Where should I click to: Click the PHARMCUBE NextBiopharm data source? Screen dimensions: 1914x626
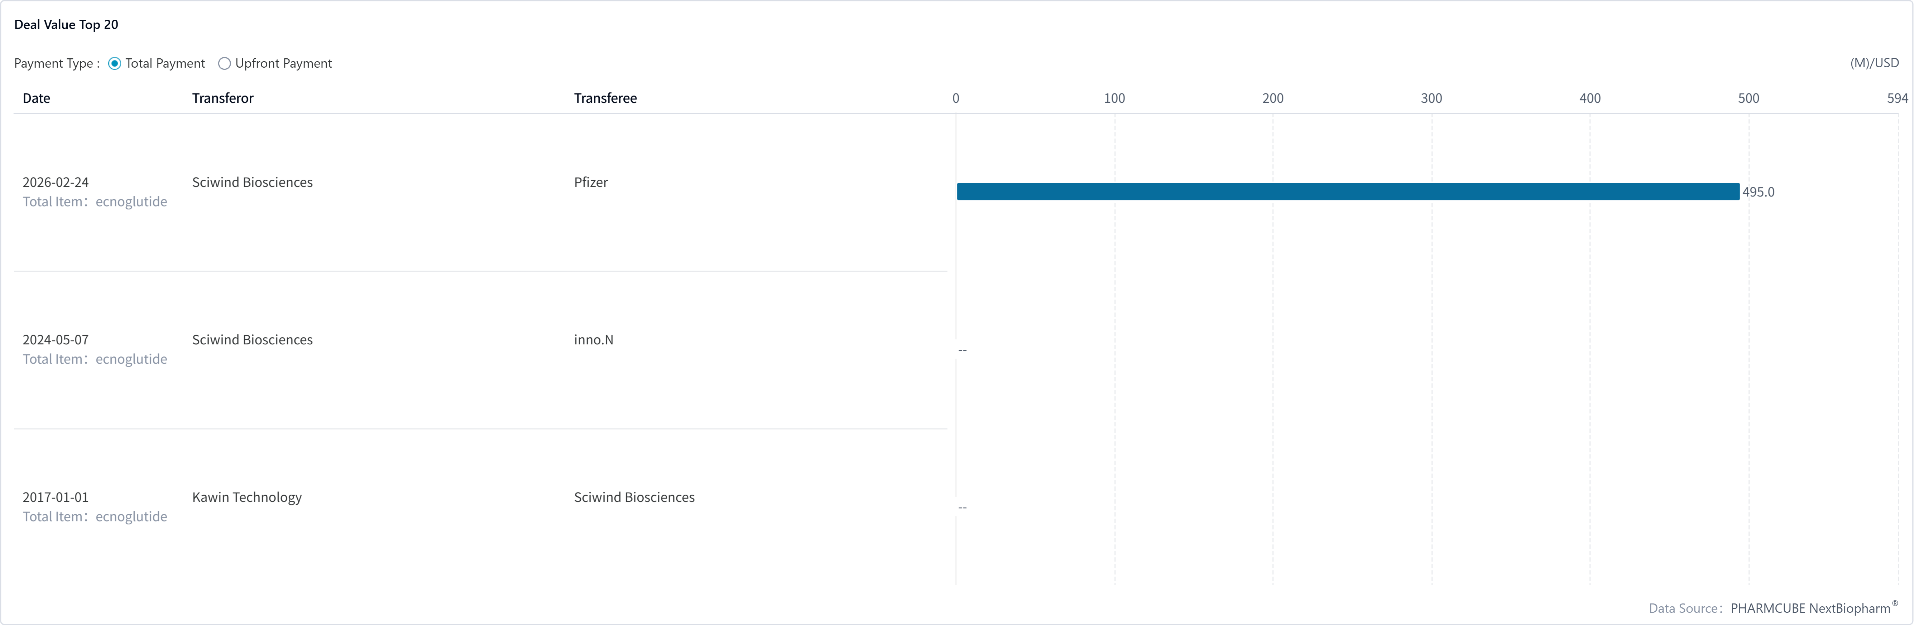tap(1810, 608)
